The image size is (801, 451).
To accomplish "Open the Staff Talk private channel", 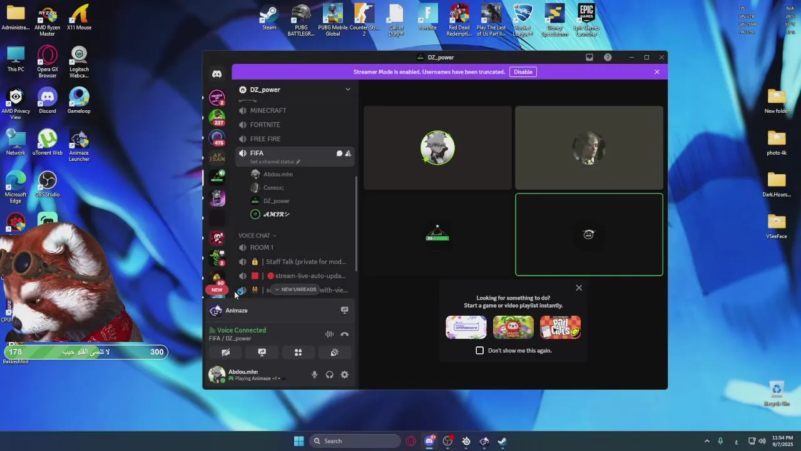I will click(x=294, y=262).
